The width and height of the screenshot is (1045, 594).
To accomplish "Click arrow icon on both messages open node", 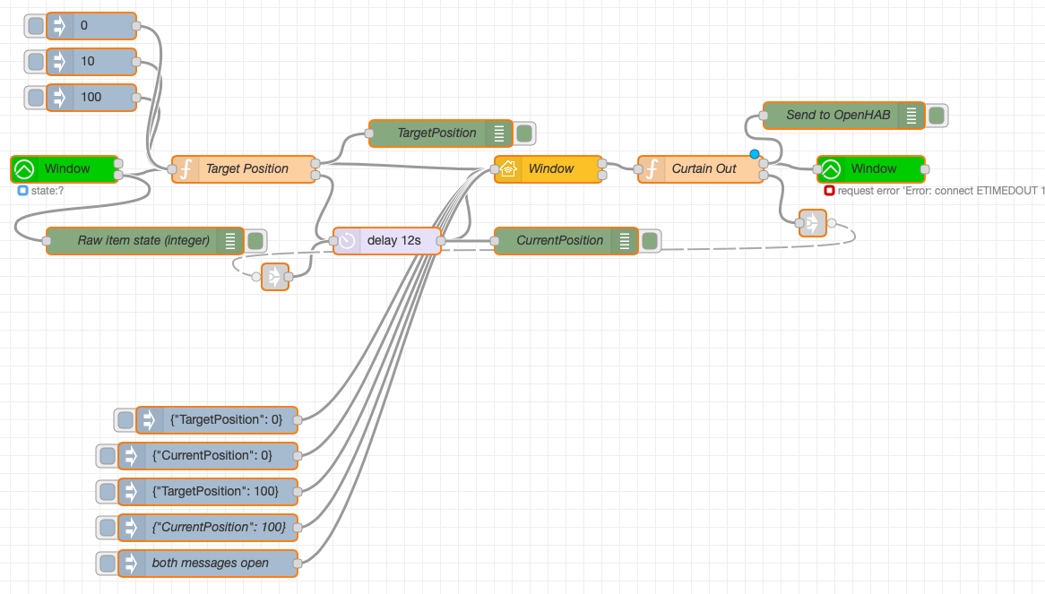I will (x=130, y=564).
